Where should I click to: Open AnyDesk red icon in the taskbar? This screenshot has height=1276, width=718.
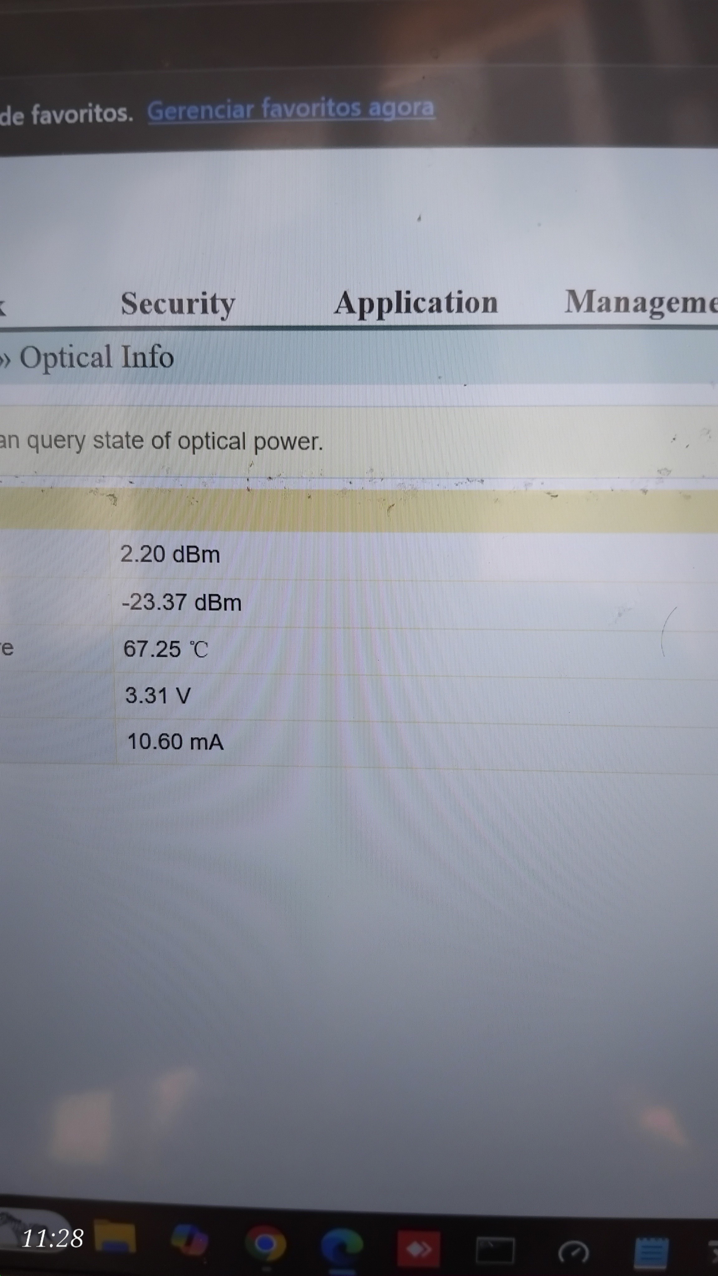[418, 1248]
